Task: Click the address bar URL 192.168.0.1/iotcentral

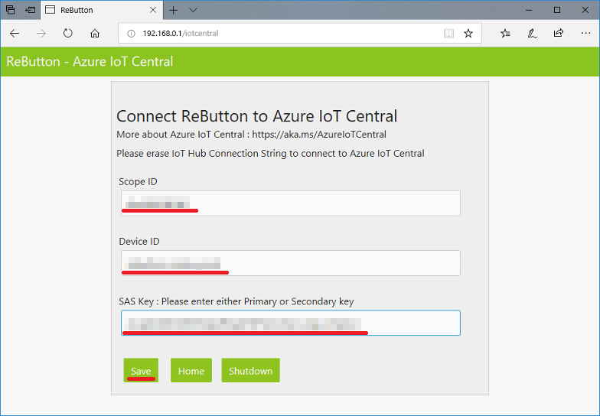Action: (x=181, y=34)
